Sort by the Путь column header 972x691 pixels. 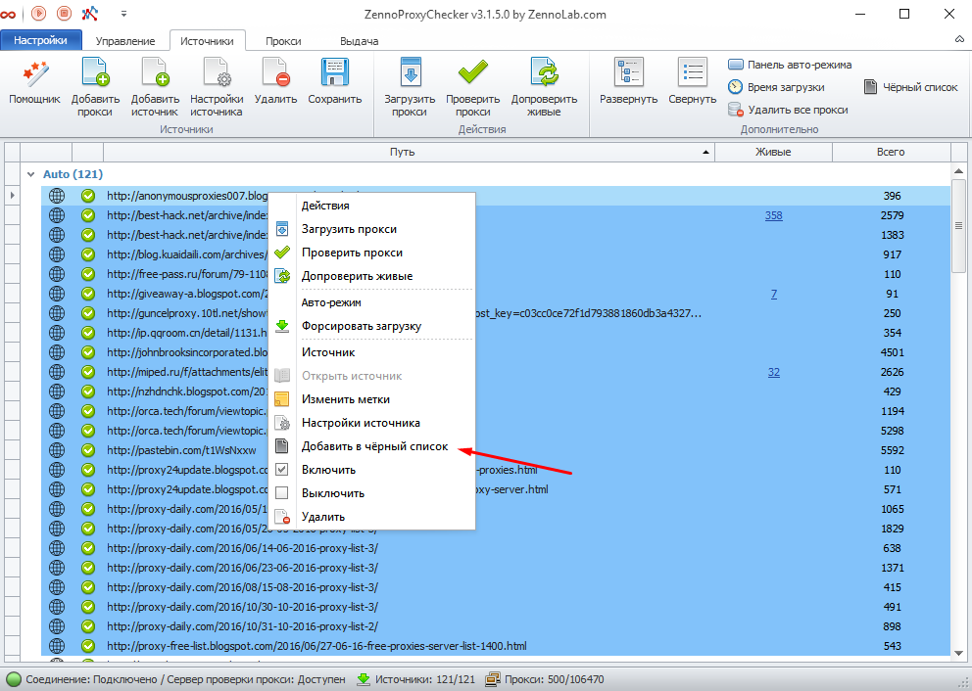coord(402,152)
